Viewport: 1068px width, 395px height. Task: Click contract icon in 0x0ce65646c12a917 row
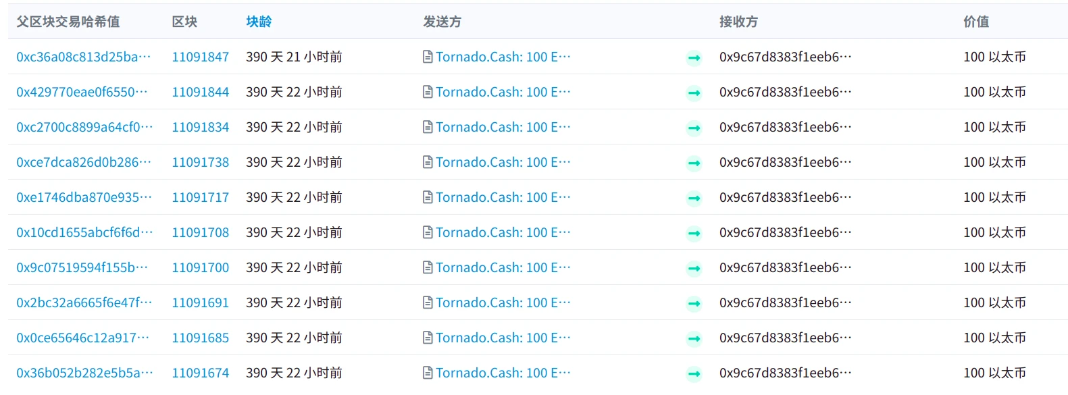(x=428, y=338)
